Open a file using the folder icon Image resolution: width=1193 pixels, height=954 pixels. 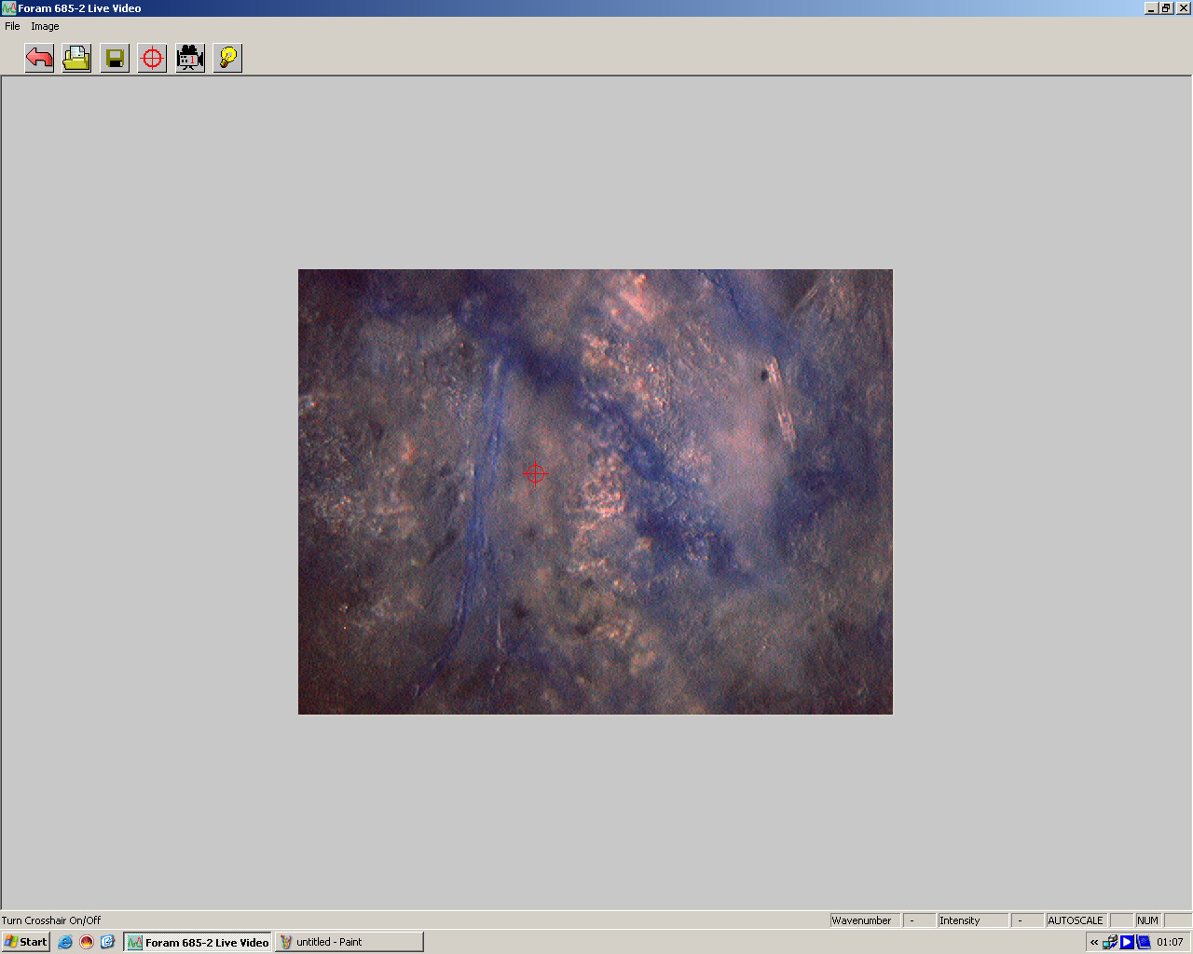tap(76, 59)
